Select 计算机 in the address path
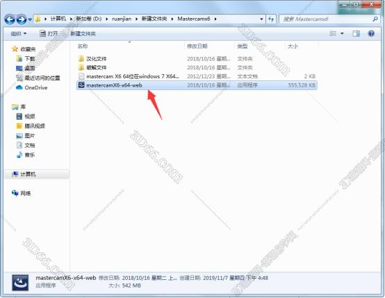385x298 pixels. [x=58, y=19]
